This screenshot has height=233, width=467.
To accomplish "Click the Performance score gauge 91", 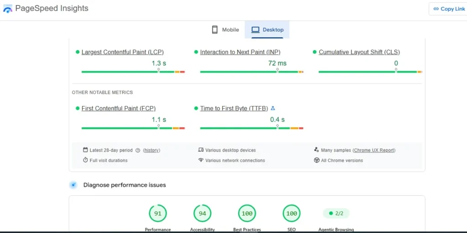I will [158, 213].
